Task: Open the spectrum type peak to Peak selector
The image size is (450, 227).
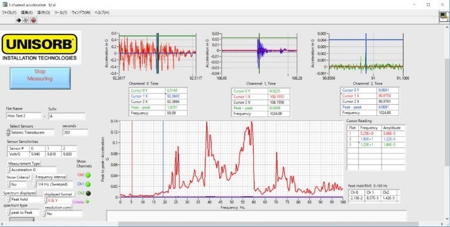Action: 25,213
